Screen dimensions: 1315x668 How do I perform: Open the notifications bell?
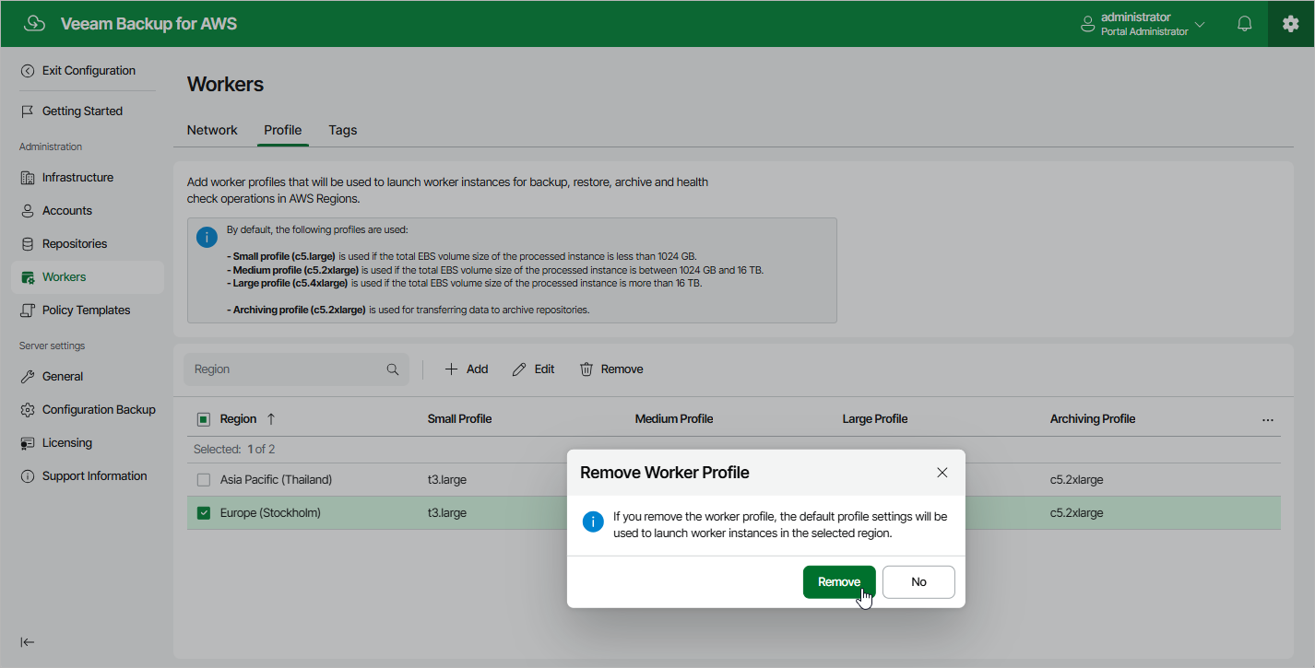pyautogui.click(x=1245, y=24)
